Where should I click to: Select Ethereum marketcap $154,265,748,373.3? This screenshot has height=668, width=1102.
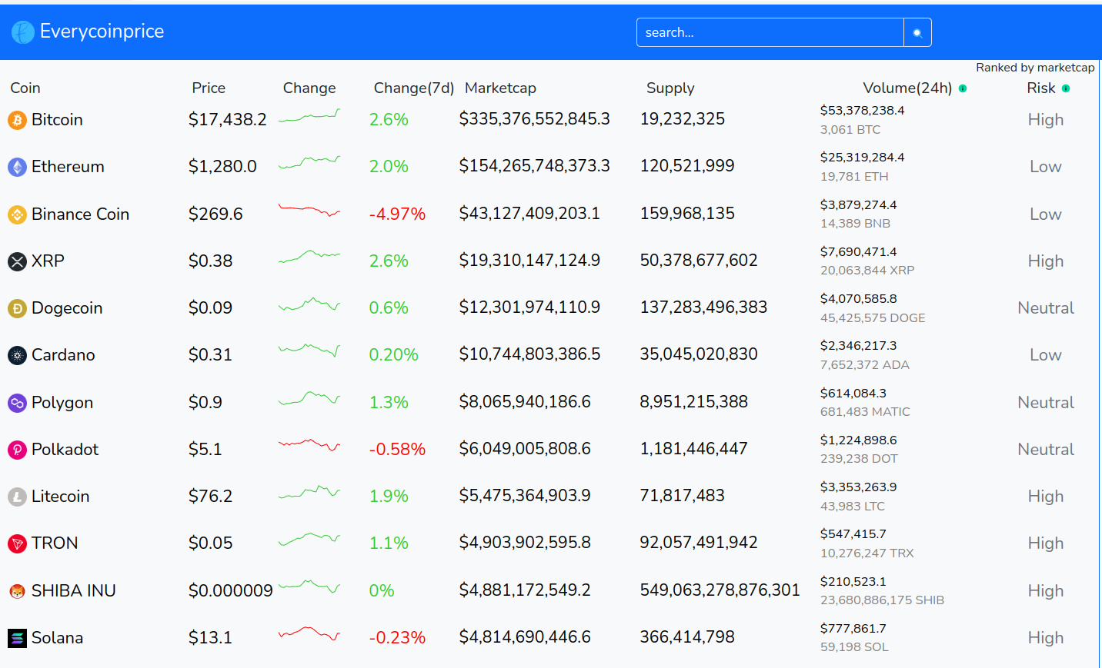click(x=535, y=166)
